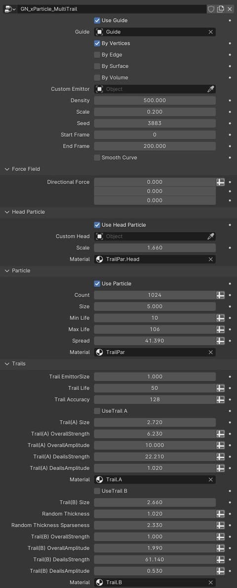Click the eyedropper for Custom Emittor

tap(211, 89)
